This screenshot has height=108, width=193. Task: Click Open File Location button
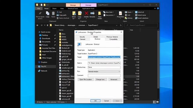[86, 79]
